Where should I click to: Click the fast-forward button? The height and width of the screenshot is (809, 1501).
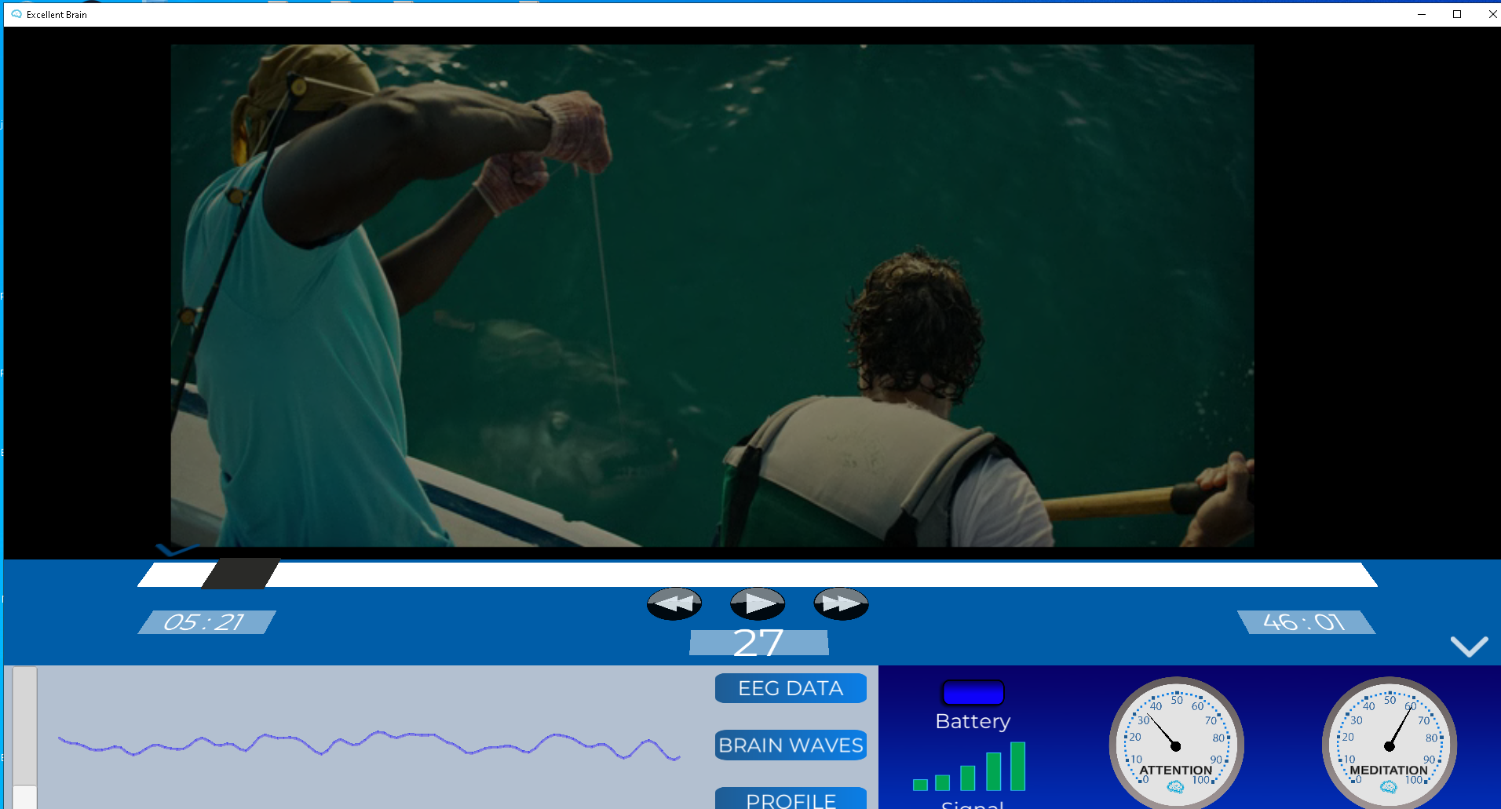click(x=841, y=603)
